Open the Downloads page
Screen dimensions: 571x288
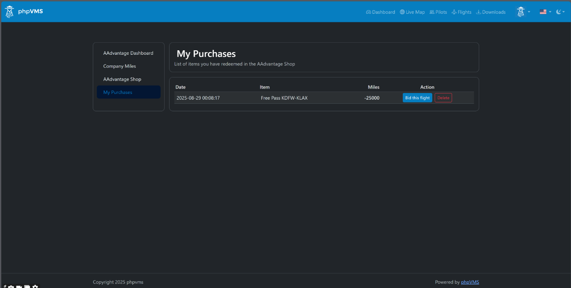point(491,12)
